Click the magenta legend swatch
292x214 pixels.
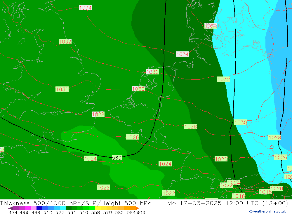(x=27, y=208)
